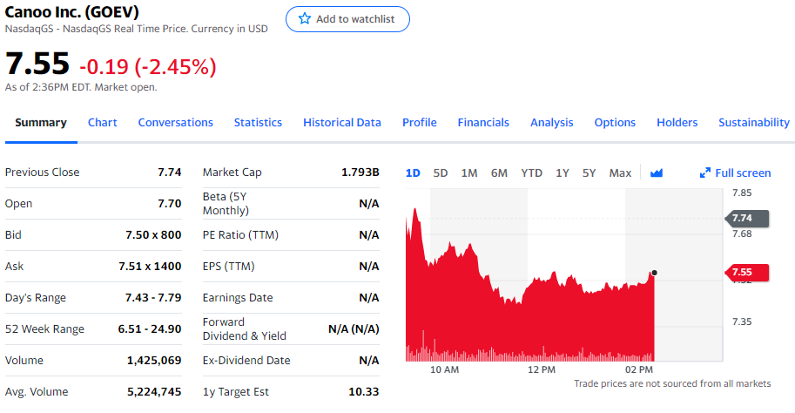This screenshot has height=413, width=795.
Task: Click the Ex-Dividend Date label
Action: point(246,361)
